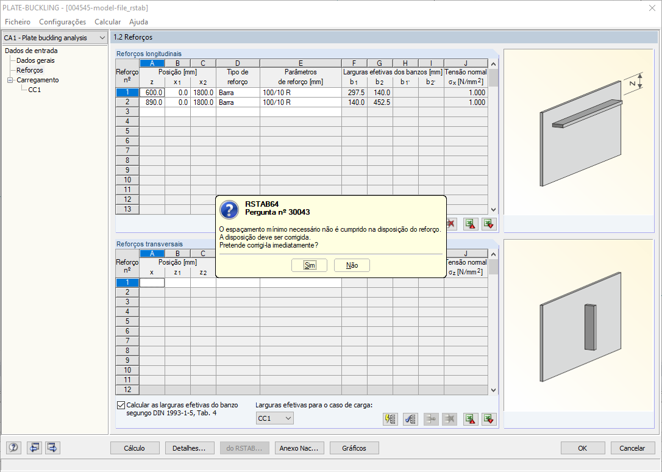Viewport: 662px width, 472px height.
Task: Click the z cell containing 600.0
Action: [152, 93]
